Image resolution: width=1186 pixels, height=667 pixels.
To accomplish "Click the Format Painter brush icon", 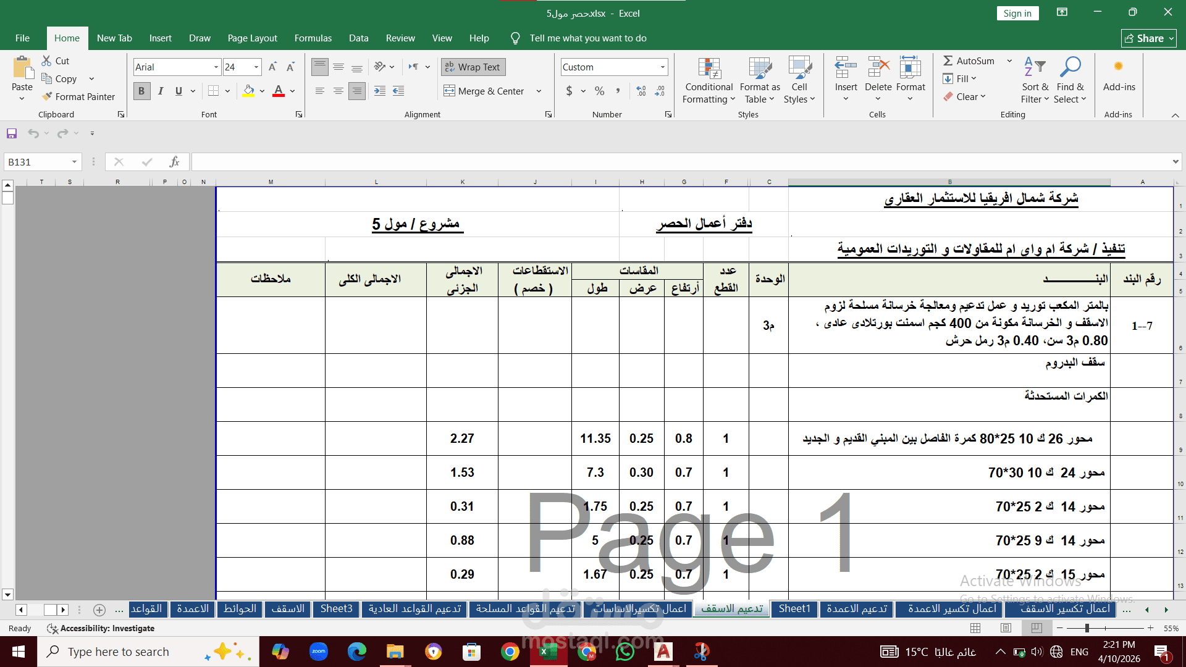I will (47, 96).
